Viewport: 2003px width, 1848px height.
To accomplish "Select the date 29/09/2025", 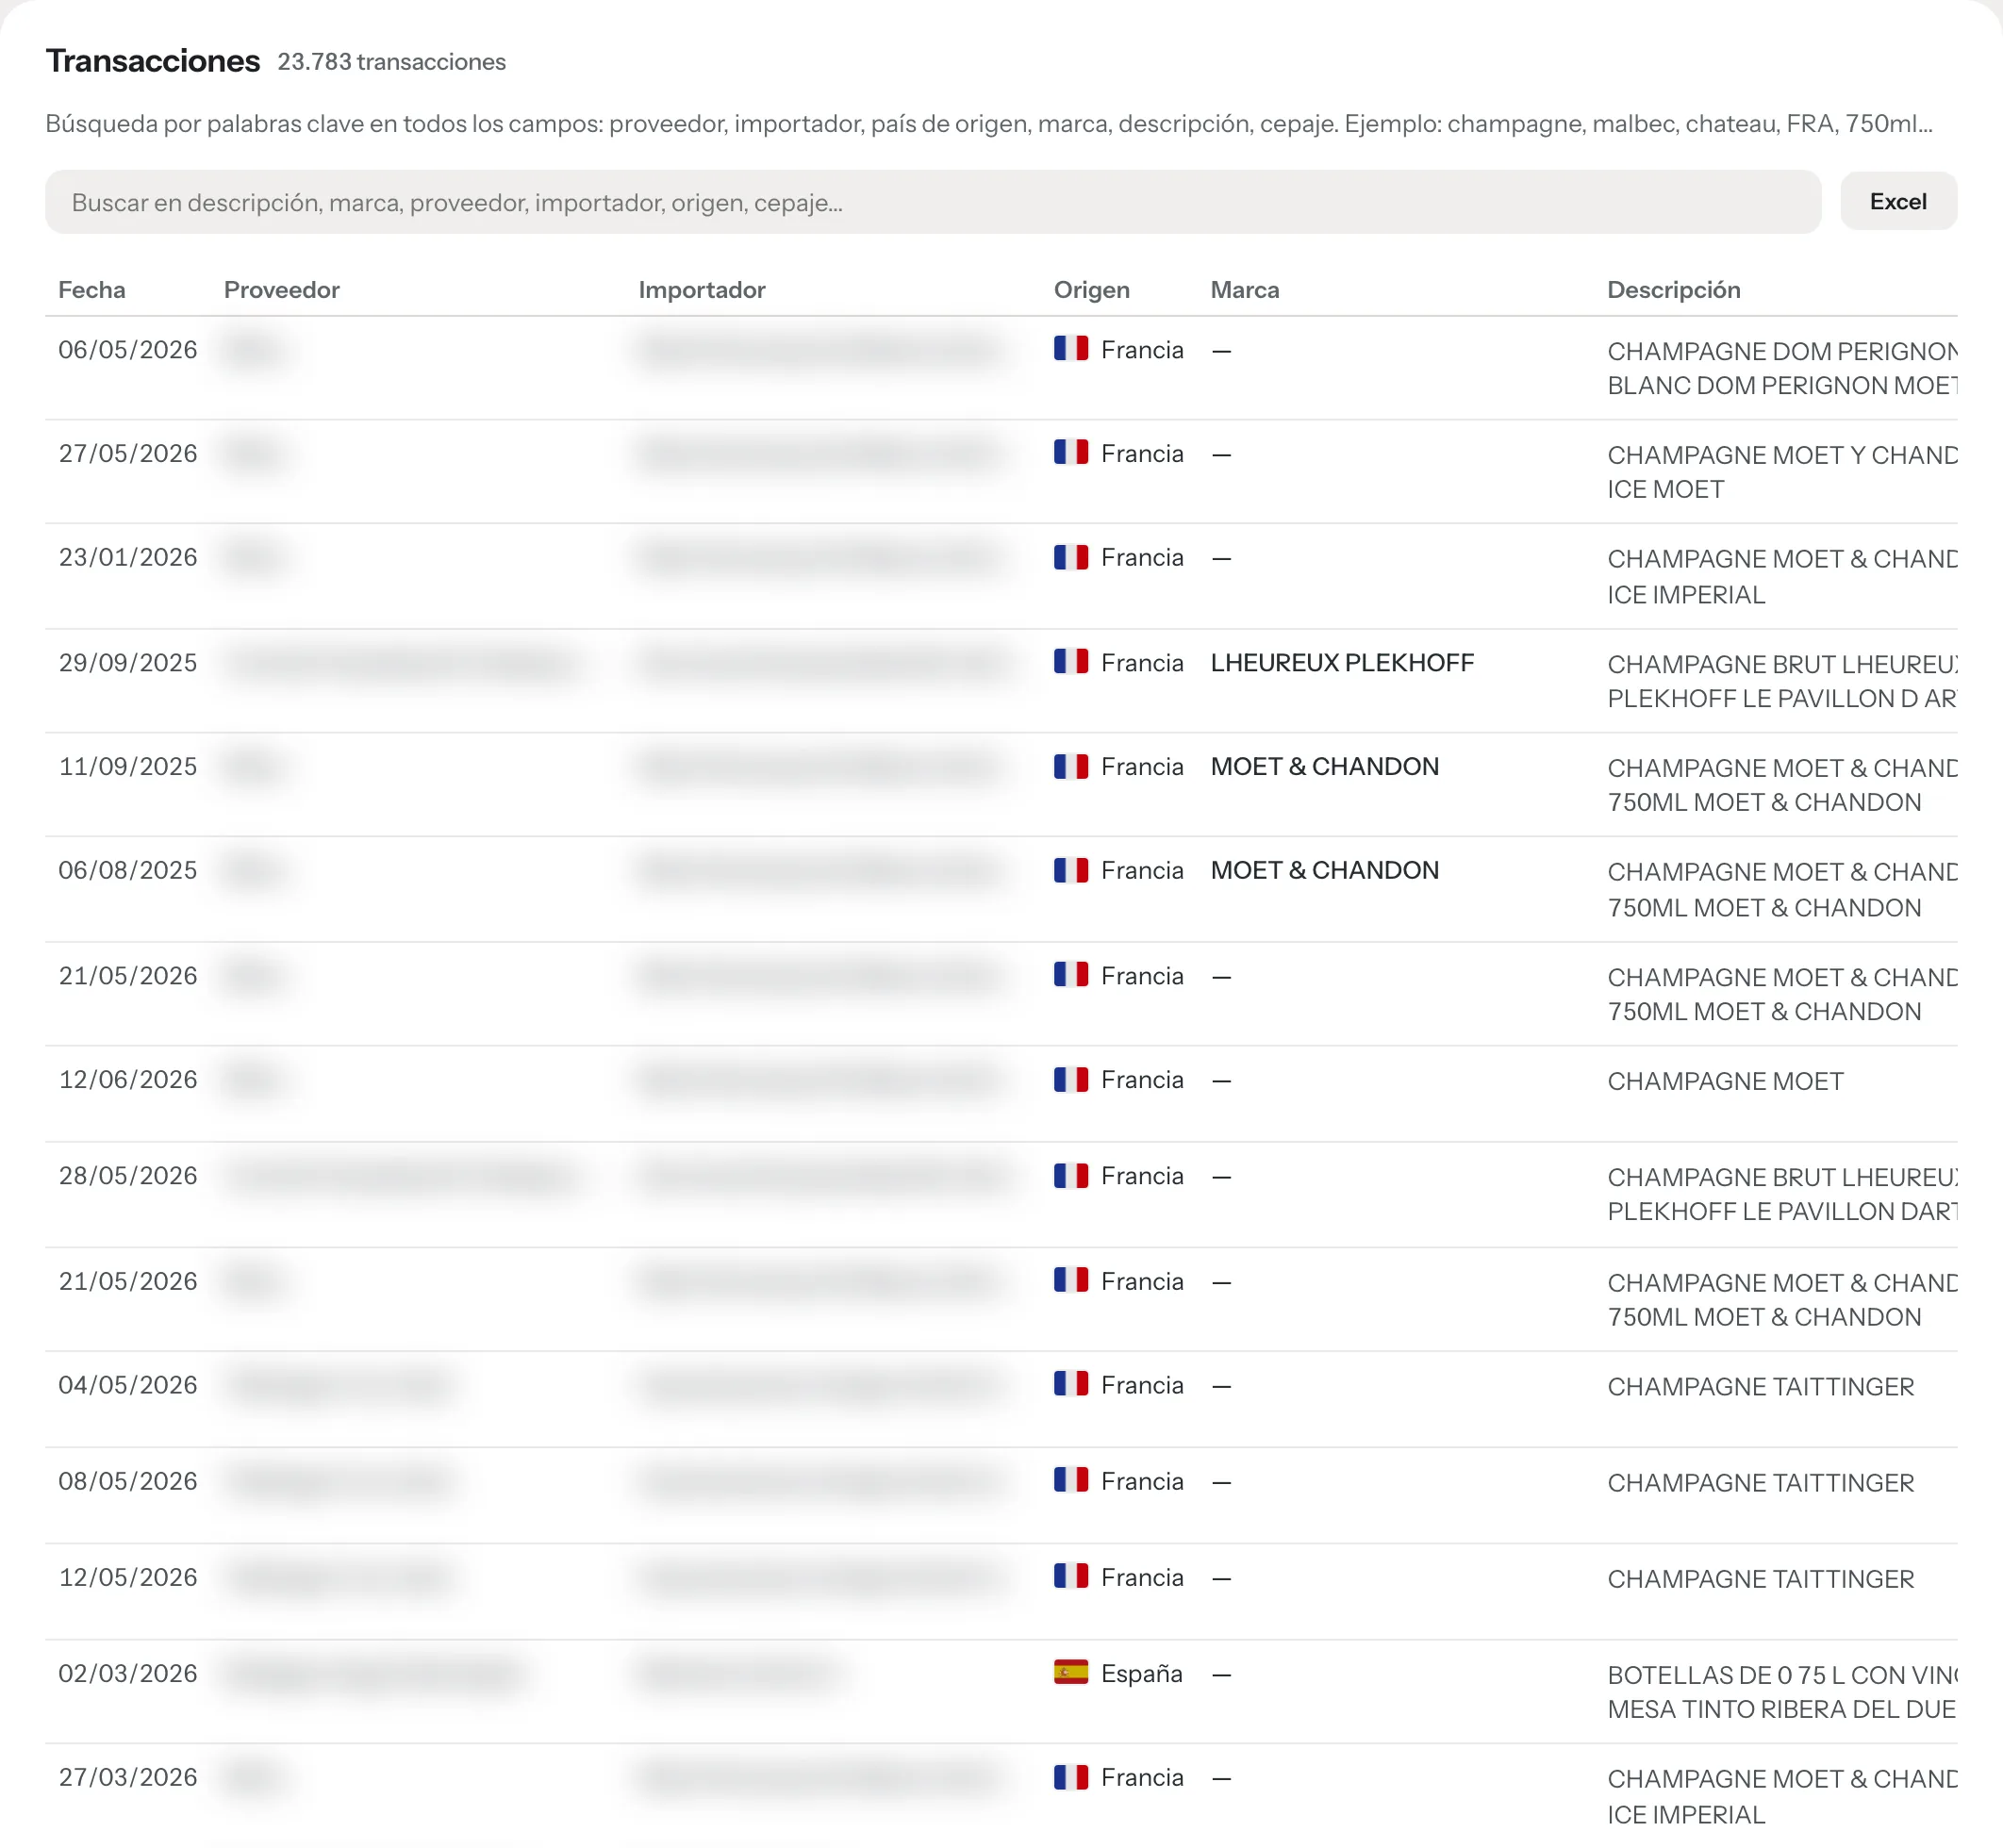I will coord(128,663).
